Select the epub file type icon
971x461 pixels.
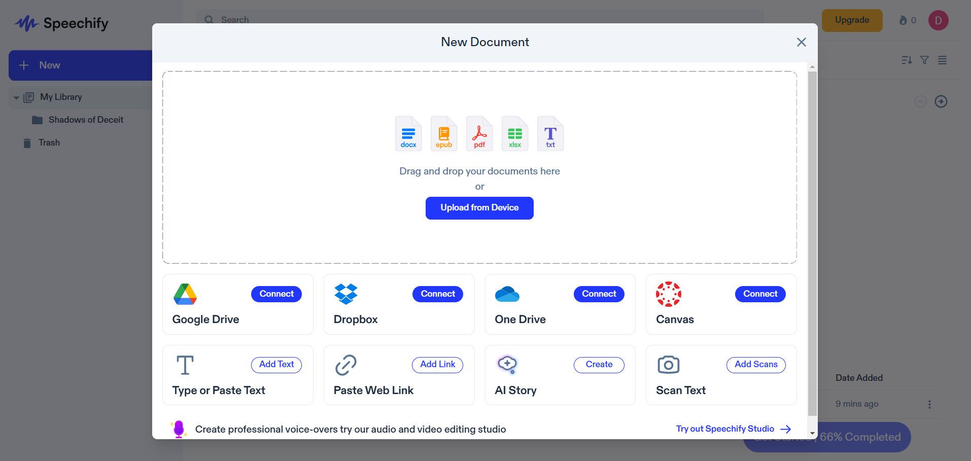click(443, 133)
